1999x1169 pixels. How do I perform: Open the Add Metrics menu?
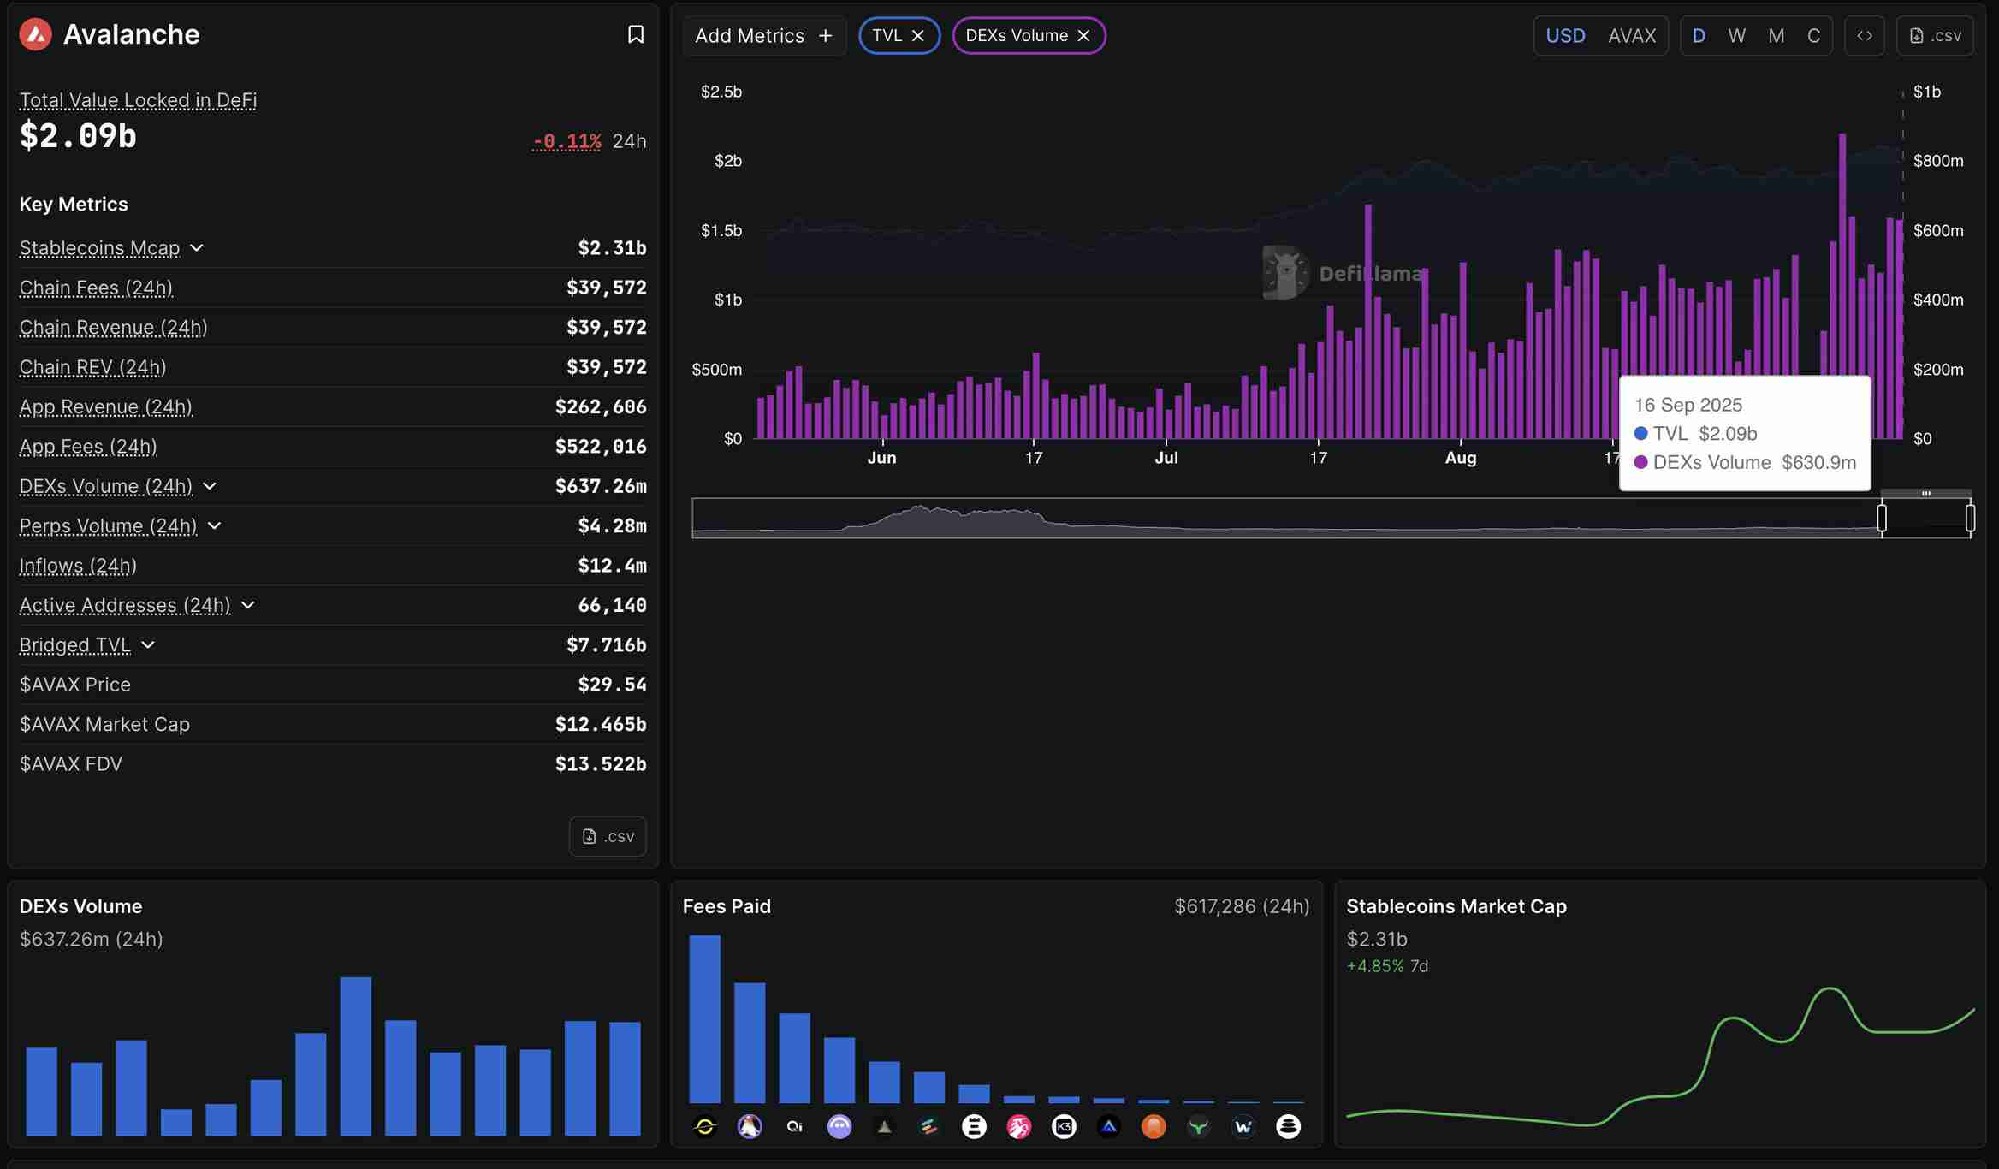click(763, 36)
